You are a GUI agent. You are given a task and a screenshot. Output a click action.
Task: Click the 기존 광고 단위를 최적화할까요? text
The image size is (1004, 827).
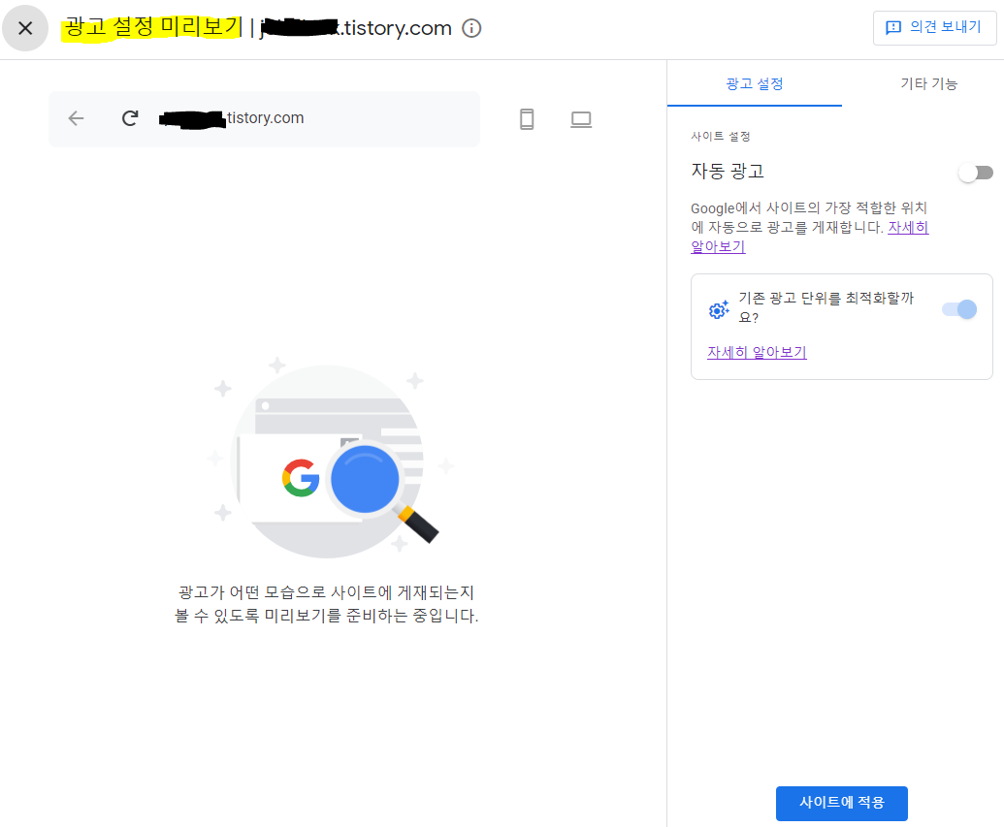pos(826,308)
